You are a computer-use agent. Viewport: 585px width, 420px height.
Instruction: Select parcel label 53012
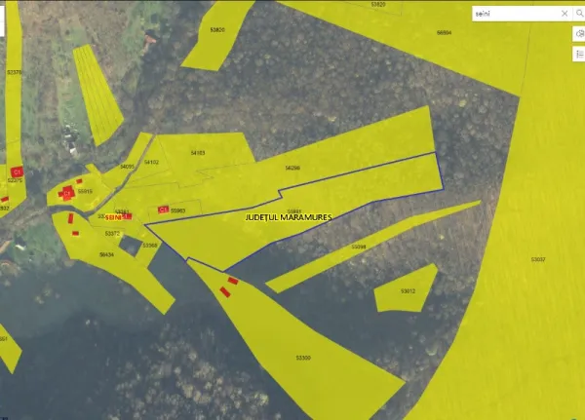point(408,291)
